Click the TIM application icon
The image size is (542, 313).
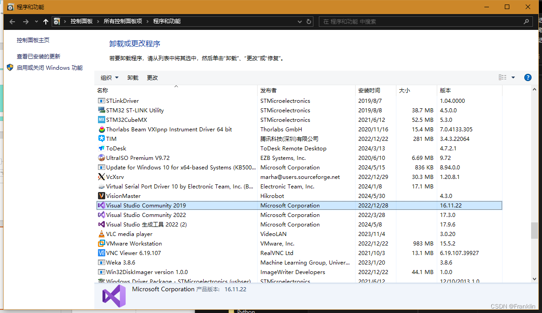[x=102, y=139]
